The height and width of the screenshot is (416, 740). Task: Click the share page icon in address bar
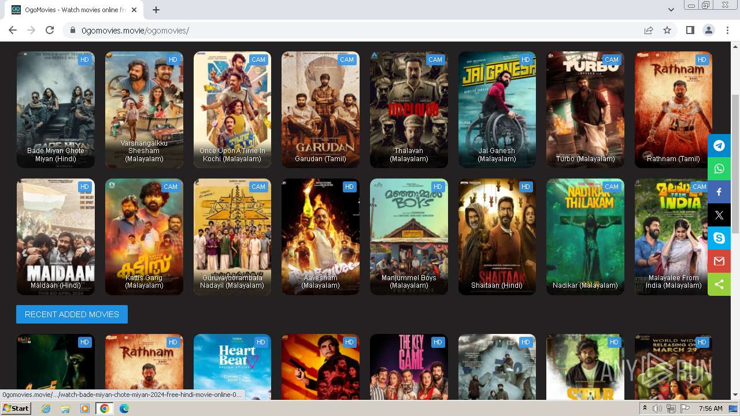click(x=649, y=30)
